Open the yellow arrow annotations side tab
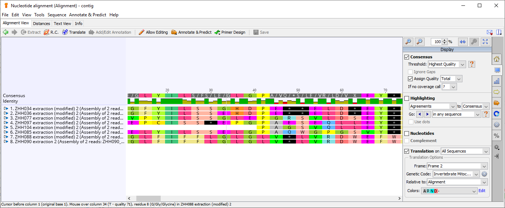This screenshot has width=505, height=208. pos(497,92)
